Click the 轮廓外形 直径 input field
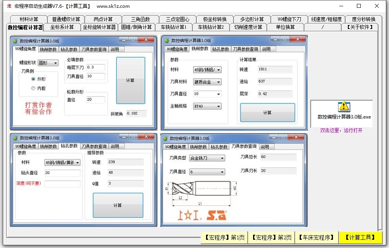389x248 pixels. coord(96,100)
